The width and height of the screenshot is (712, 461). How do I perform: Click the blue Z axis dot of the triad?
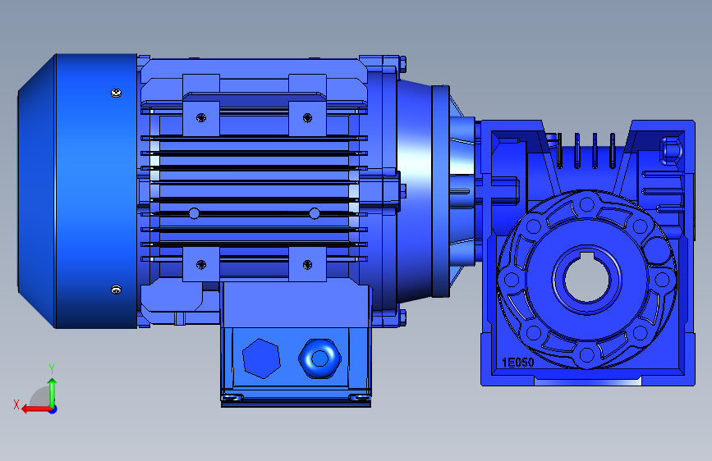coord(53,409)
